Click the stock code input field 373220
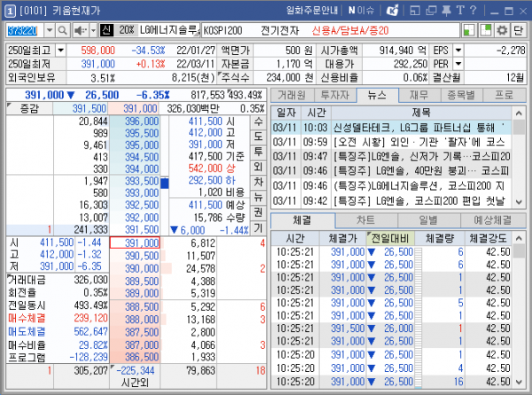This screenshot has width=532, height=395. [25, 30]
